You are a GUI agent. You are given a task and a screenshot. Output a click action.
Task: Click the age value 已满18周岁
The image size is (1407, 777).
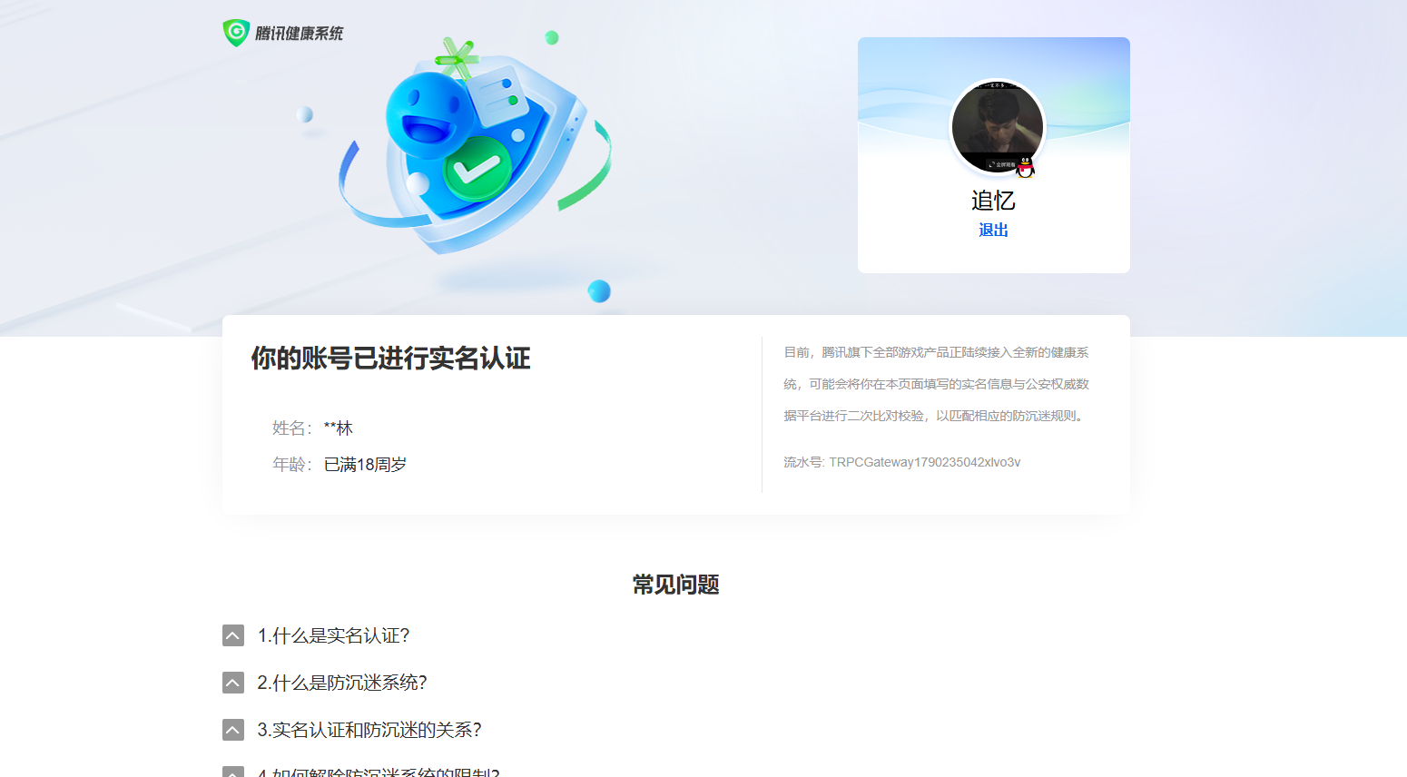[x=365, y=465]
